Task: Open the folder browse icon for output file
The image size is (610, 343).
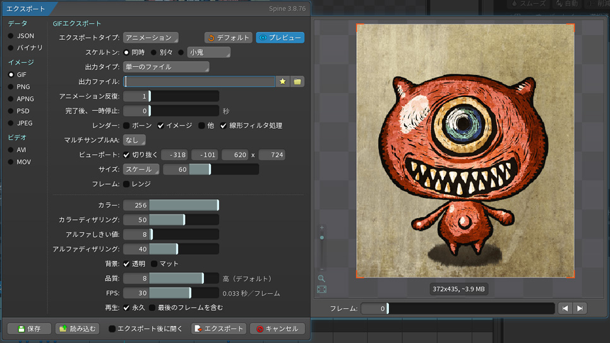Action: click(x=297, y=81)
